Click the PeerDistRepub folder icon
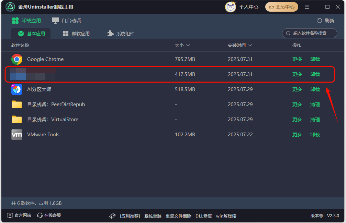Image resolution: width=346 pixels, height=223 pixels. (17, 104)
